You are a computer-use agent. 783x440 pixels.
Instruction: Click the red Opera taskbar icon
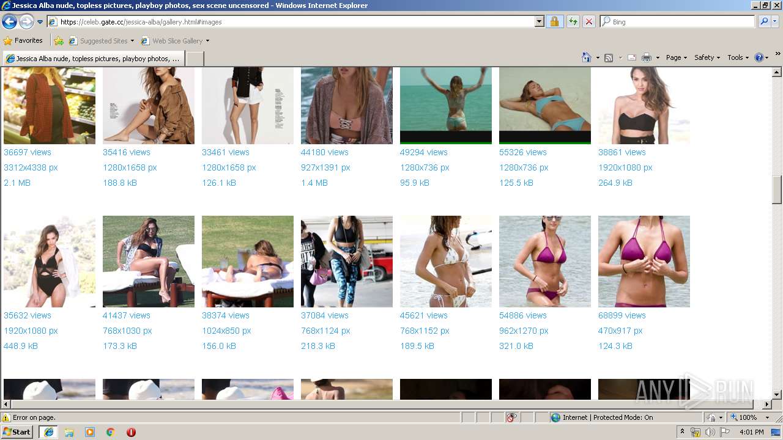[131, 432]
